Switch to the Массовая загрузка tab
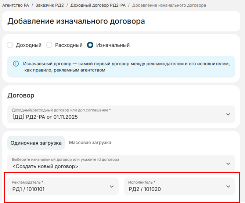Viewport: 245px width, 203px height. point(90,143)
